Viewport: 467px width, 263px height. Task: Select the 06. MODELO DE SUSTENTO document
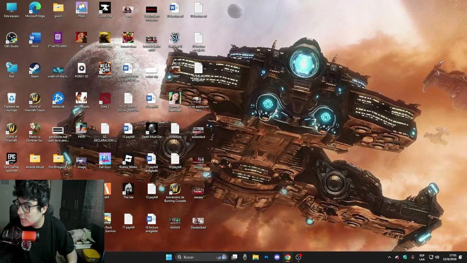(128, 72)
